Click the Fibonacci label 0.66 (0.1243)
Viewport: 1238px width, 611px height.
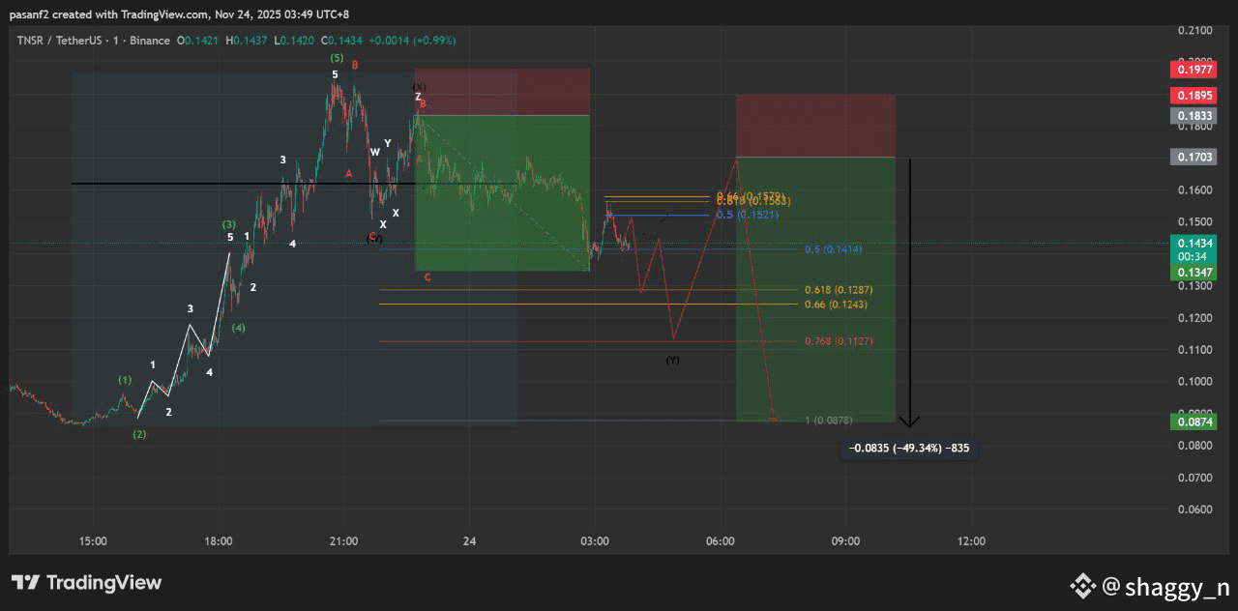tap(836, 305)
